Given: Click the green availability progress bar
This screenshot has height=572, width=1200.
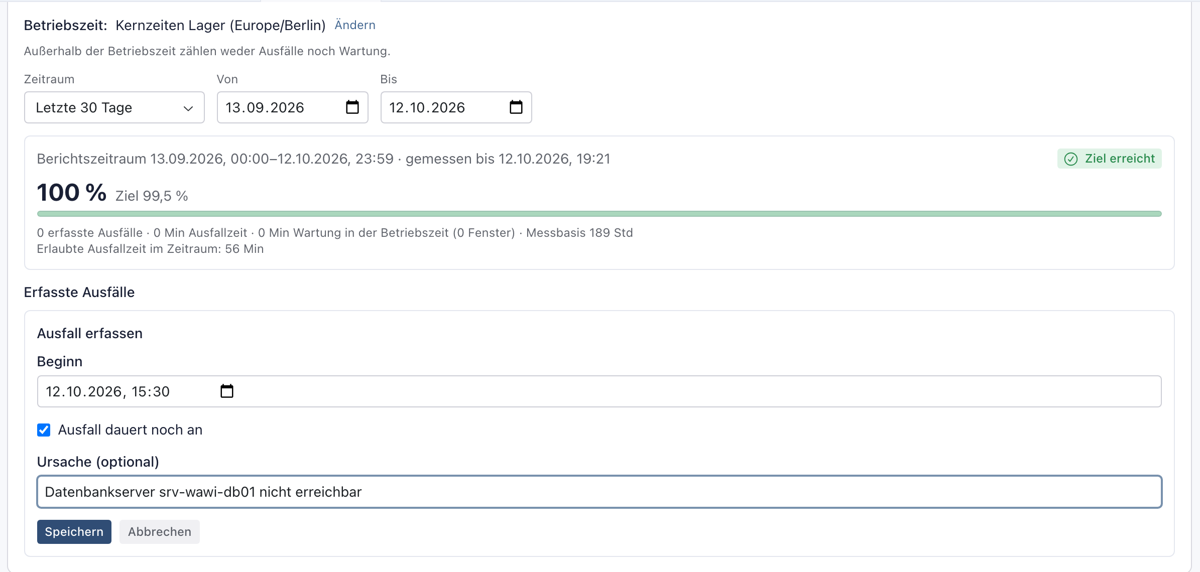Looking at the screenshot, I should 599,214.
